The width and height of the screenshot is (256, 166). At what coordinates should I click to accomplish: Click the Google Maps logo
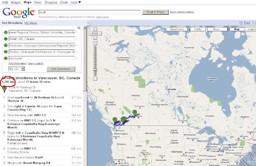19,13
